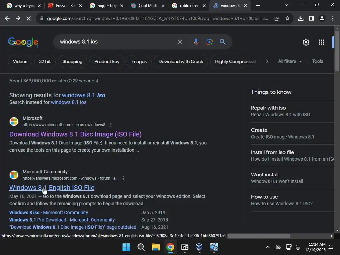Open the Chrome downloads icon
Screen dimensions: 340x255
(x=301, y=19)
